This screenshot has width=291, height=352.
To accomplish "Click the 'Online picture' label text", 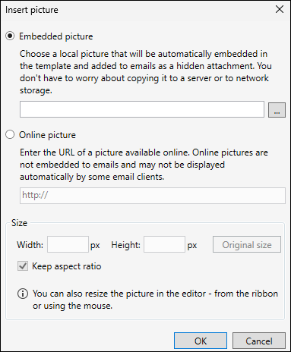I will 47,135.
